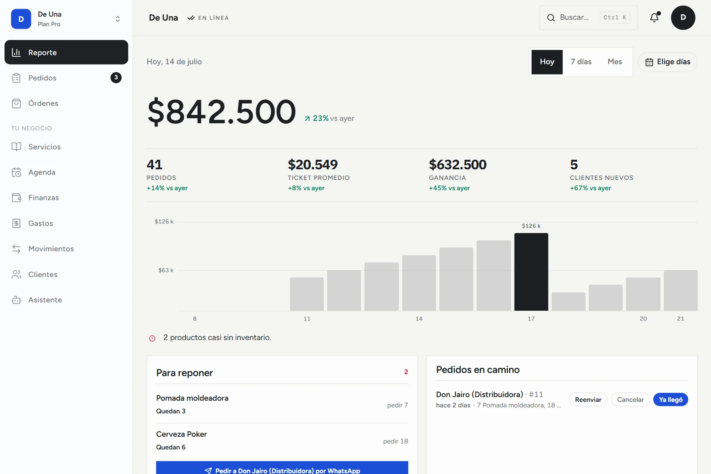Click the $20.549 ticket promedio stat
The height and width of the screenshot is (474, 711).
point(319,174)
